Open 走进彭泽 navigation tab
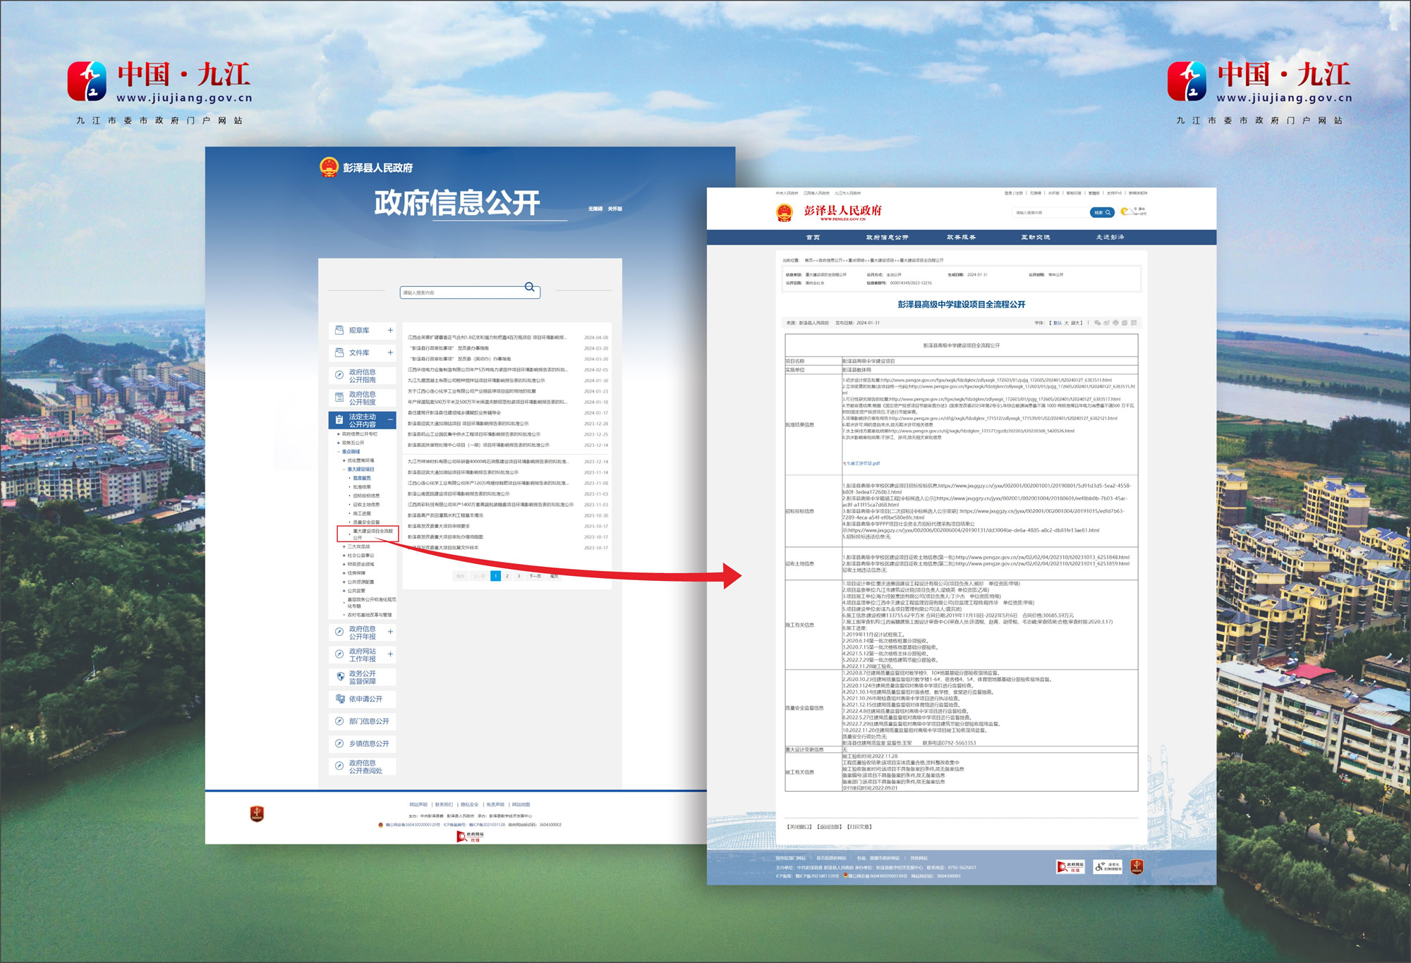This screenshot has height=963, width=1411. pyautogui.click(x=1110, y=238)
